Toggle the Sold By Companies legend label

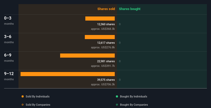38,105
